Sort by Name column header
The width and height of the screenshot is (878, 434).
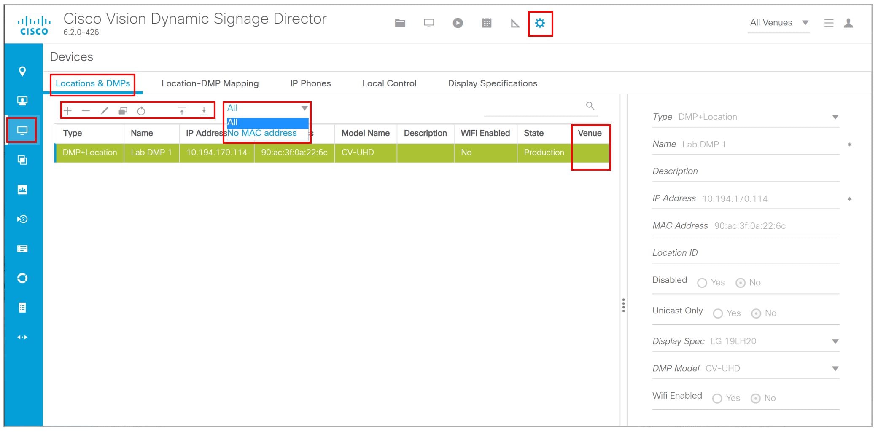[x=151, y=133]
